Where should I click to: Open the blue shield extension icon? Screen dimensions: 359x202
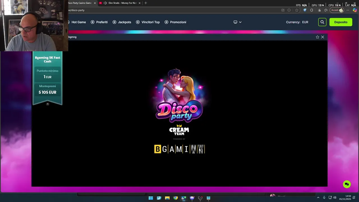(305, 10)
